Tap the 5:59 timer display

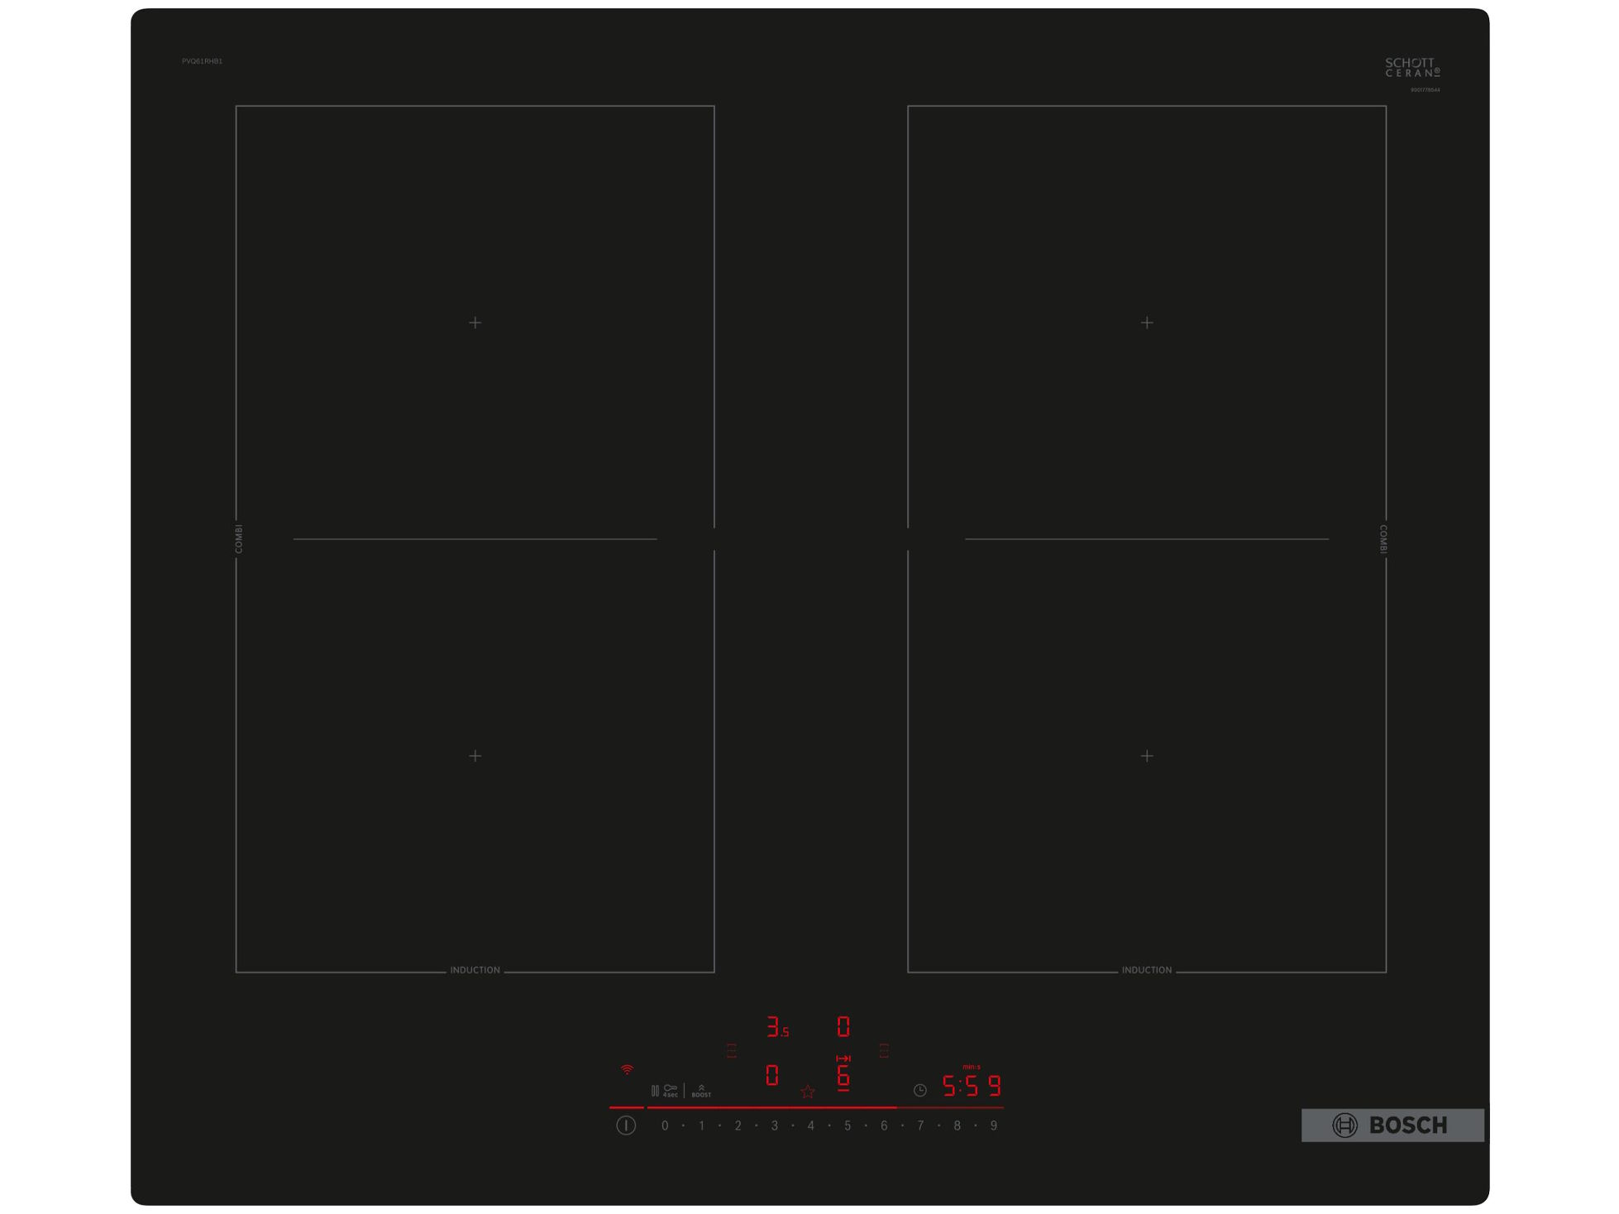pyautogui.click(x=972, y=1086)
